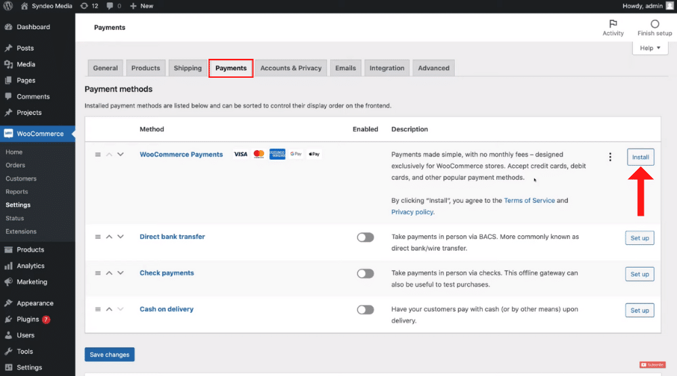Viewport: 677px width, 376px height.
Task: Open Tools in the sidebar
Action: coord(24,352)
